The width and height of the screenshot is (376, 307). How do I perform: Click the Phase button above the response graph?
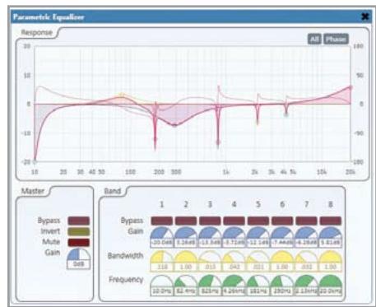336,39
